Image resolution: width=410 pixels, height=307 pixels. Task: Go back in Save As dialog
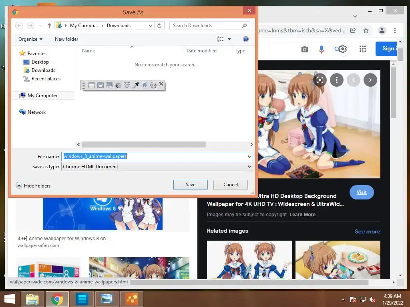19,26
